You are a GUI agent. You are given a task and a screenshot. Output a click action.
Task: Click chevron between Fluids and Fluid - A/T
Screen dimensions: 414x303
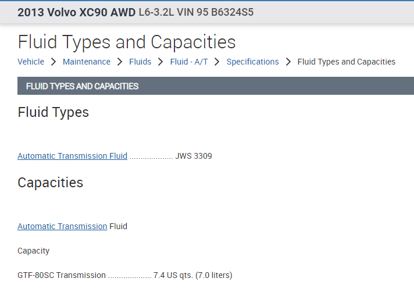[160, 62]
